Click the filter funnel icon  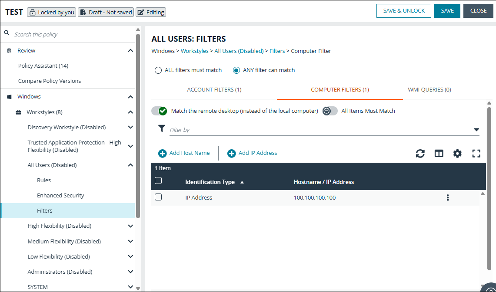(162, 128)
